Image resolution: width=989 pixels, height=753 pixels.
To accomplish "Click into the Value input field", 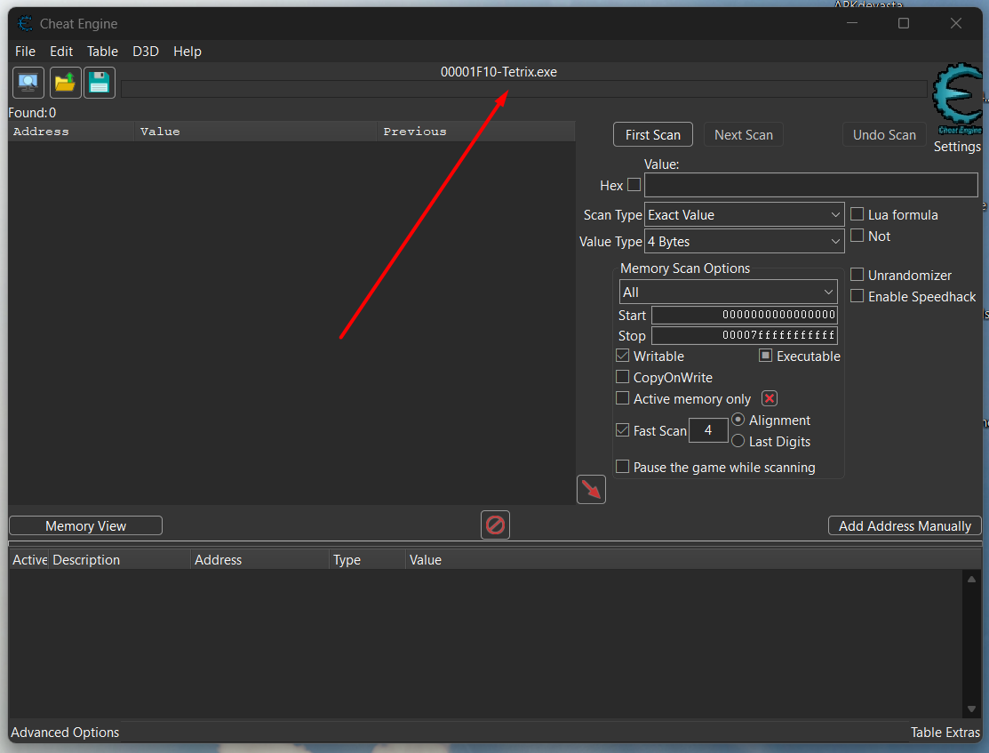I will tap(810, 185).
